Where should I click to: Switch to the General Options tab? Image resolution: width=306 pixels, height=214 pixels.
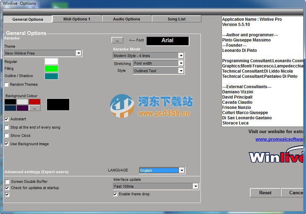point(28,19)
